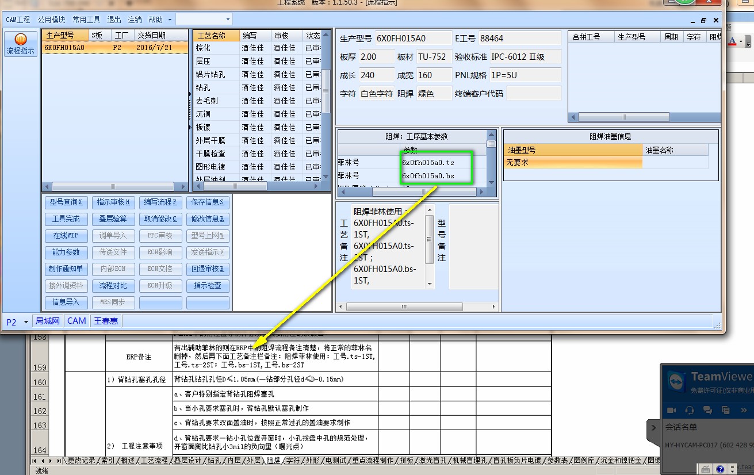Click 流程对比 button
This screenshot has width=754, height=475.
click(x=113, y=286)
